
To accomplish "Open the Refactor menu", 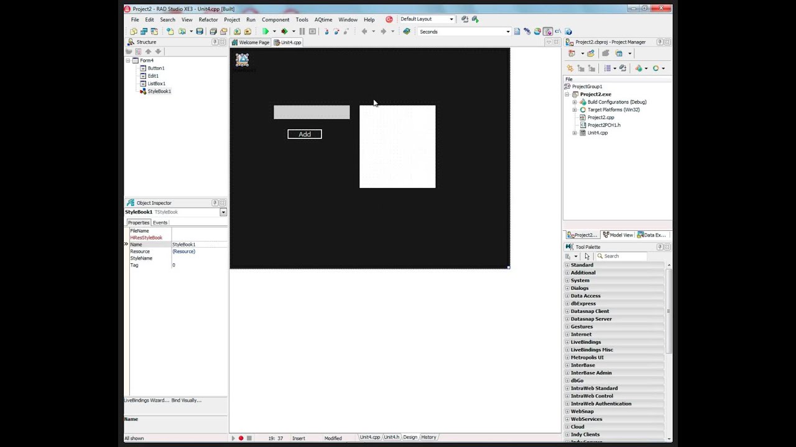I will coord(208,19).
